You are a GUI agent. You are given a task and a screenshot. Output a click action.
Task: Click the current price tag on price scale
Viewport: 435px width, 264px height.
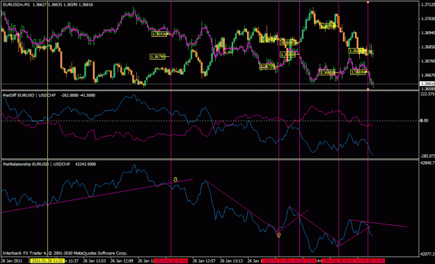427,83
